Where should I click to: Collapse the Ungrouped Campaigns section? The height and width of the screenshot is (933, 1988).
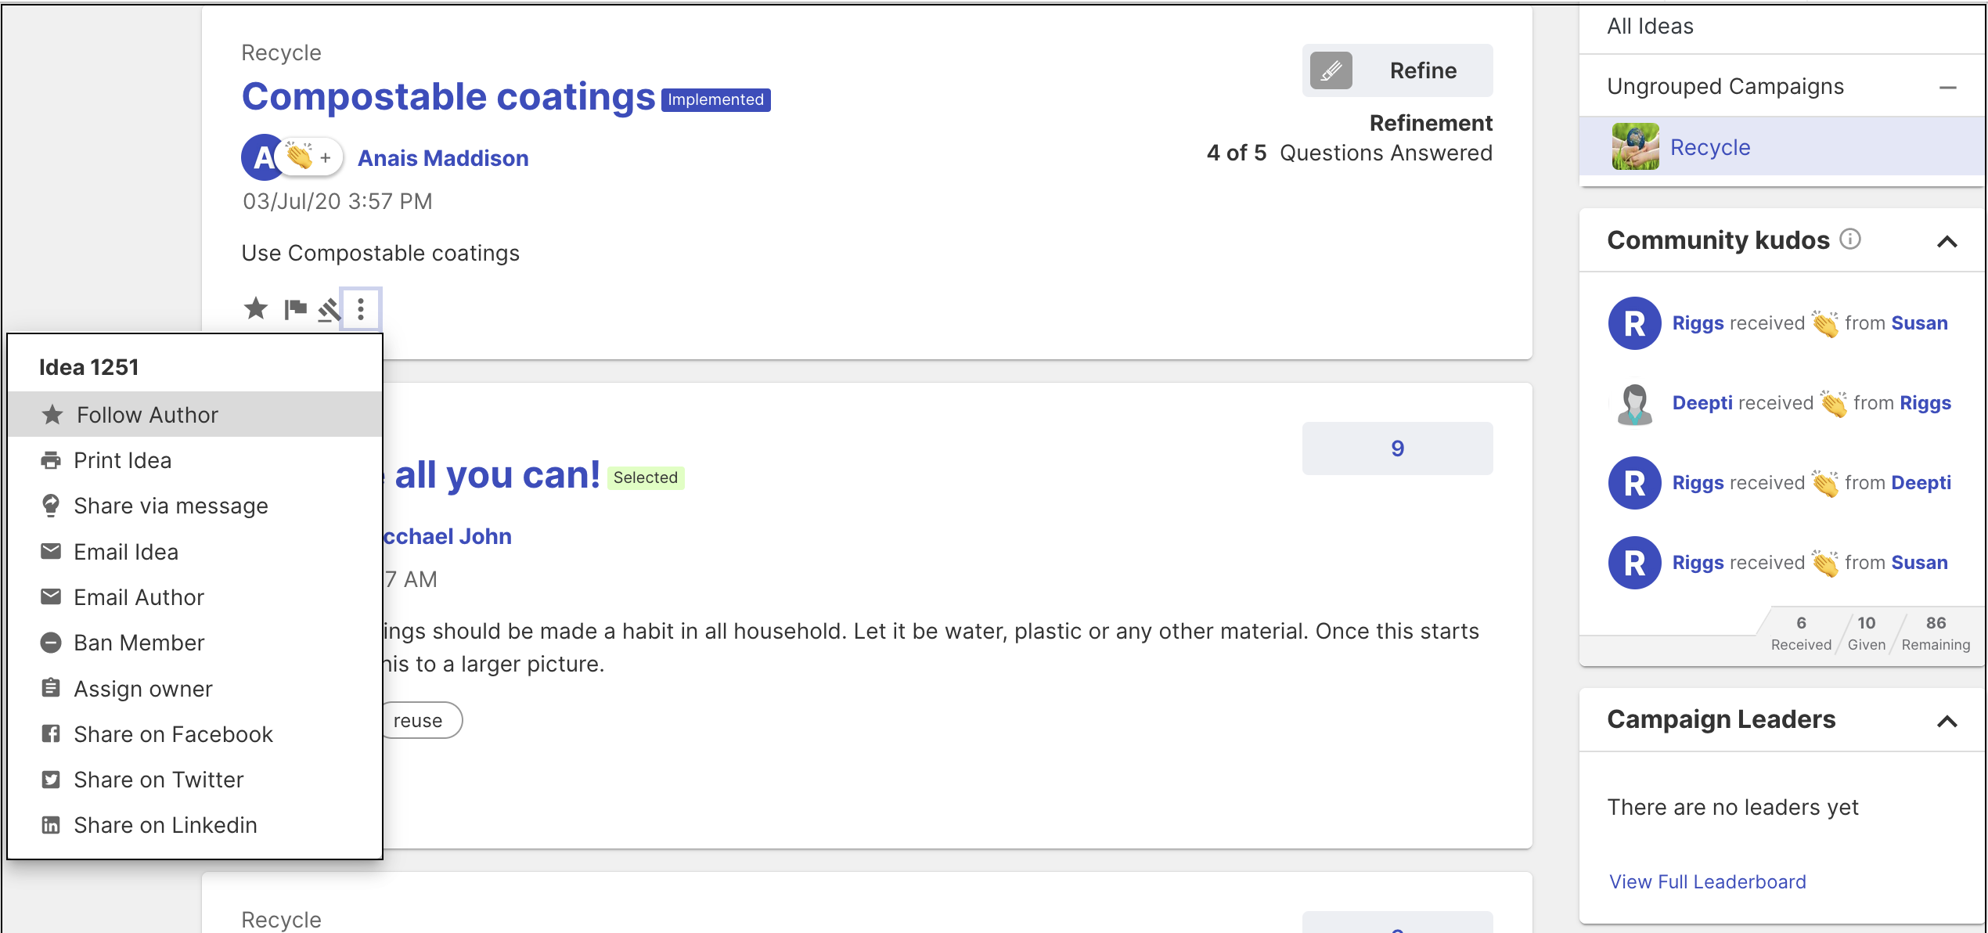point(1947,88)
